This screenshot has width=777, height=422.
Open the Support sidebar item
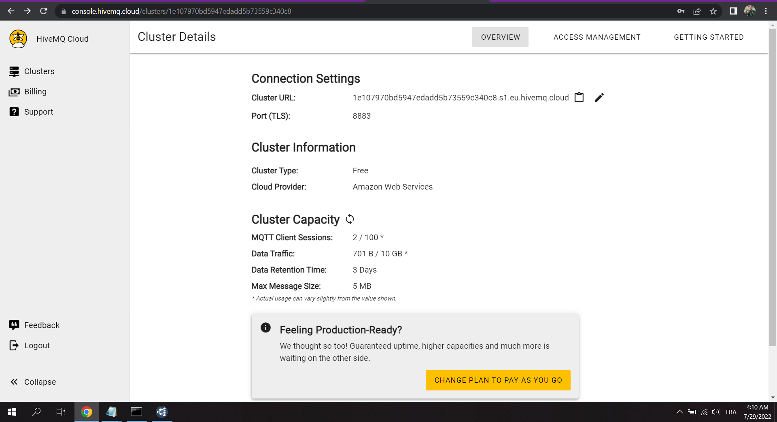point(38,112)
